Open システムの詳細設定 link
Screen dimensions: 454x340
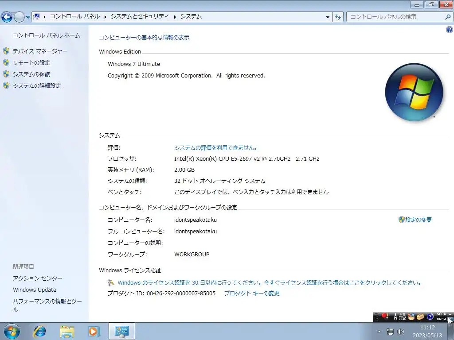point(37,86)
